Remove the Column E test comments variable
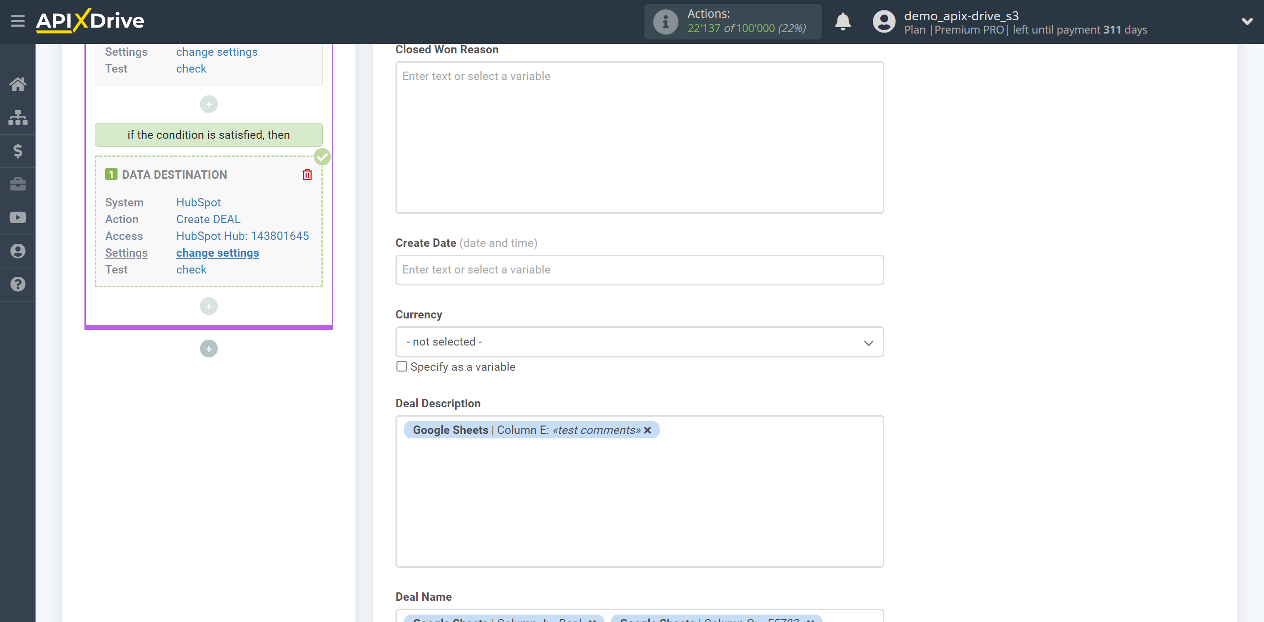The width and height of the screenshot is (1264, 622). click(647, 430)
